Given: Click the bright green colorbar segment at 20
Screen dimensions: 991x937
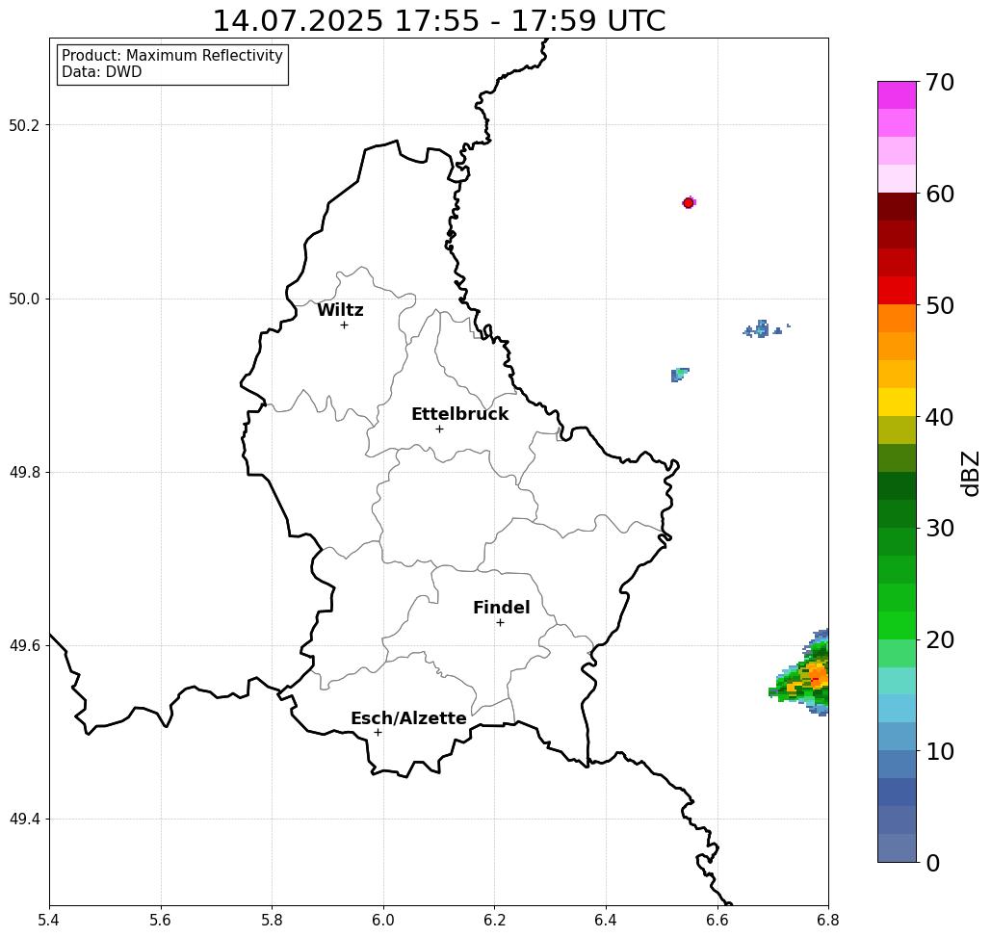Looking at the screenshot, I should pyautogui.click(x=897, y=625).
